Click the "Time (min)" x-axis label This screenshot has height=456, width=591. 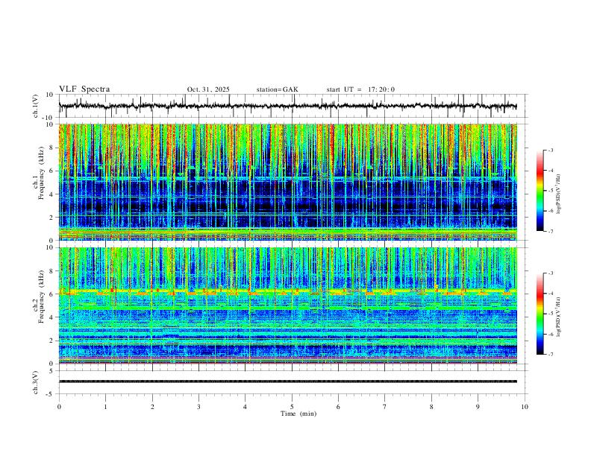[298, 414]
